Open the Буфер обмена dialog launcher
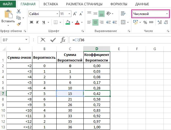171x130 pixels. [25, 31]
